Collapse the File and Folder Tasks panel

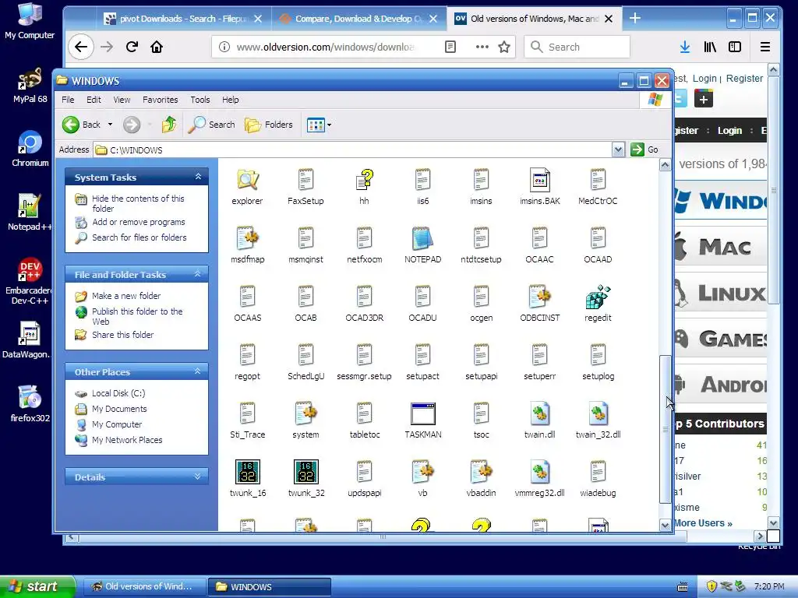198,274
